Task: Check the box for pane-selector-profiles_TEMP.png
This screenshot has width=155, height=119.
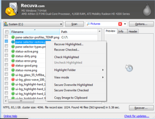Action: click(7, 37)
